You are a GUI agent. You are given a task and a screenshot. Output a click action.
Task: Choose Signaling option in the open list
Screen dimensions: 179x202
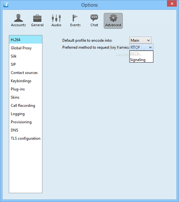click(x=141, y=60)
